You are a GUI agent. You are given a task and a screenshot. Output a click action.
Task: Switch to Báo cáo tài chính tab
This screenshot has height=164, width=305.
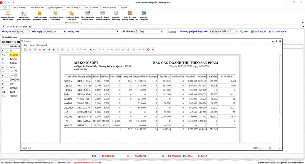(x=92, y=7)
